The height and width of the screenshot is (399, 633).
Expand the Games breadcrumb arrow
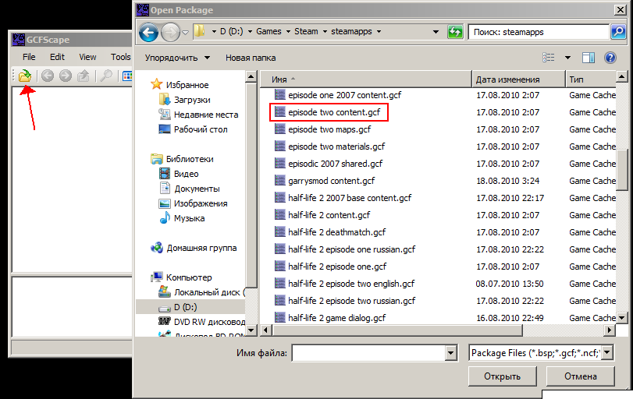tap(288, 31)
